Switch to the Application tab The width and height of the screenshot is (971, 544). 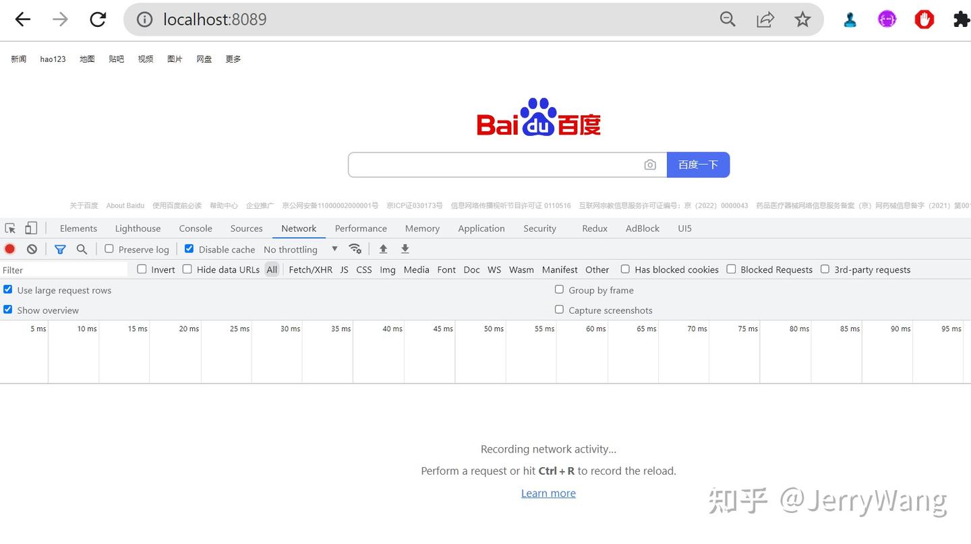481,228
